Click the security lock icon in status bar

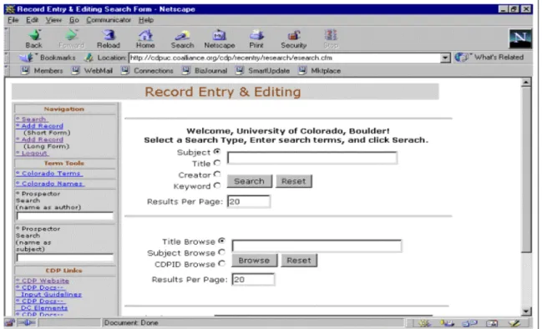coord(9,323)
